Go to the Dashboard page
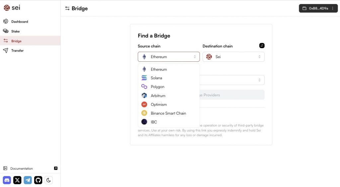Viewport: 340px width, 187px height. pyautogui.click(x=20, y=22)
